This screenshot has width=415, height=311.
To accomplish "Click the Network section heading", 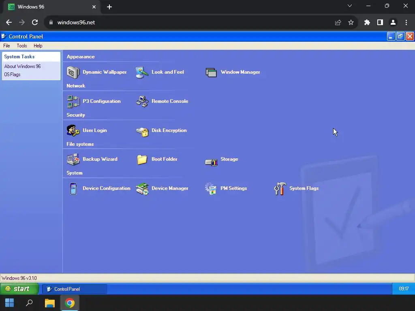I will click(76, 86).
